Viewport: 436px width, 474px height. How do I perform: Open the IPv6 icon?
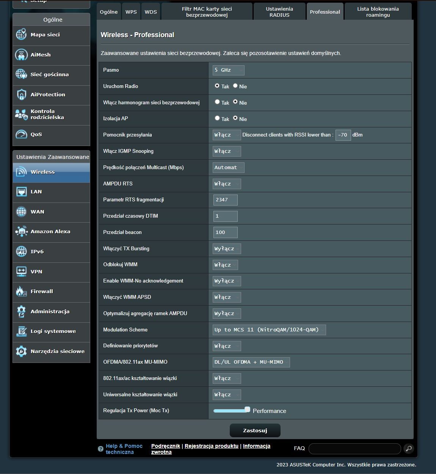[x=21, y=251]
